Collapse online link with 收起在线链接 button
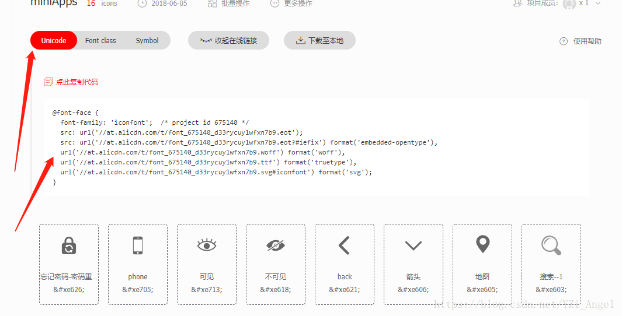 click(x=228, y=40)
